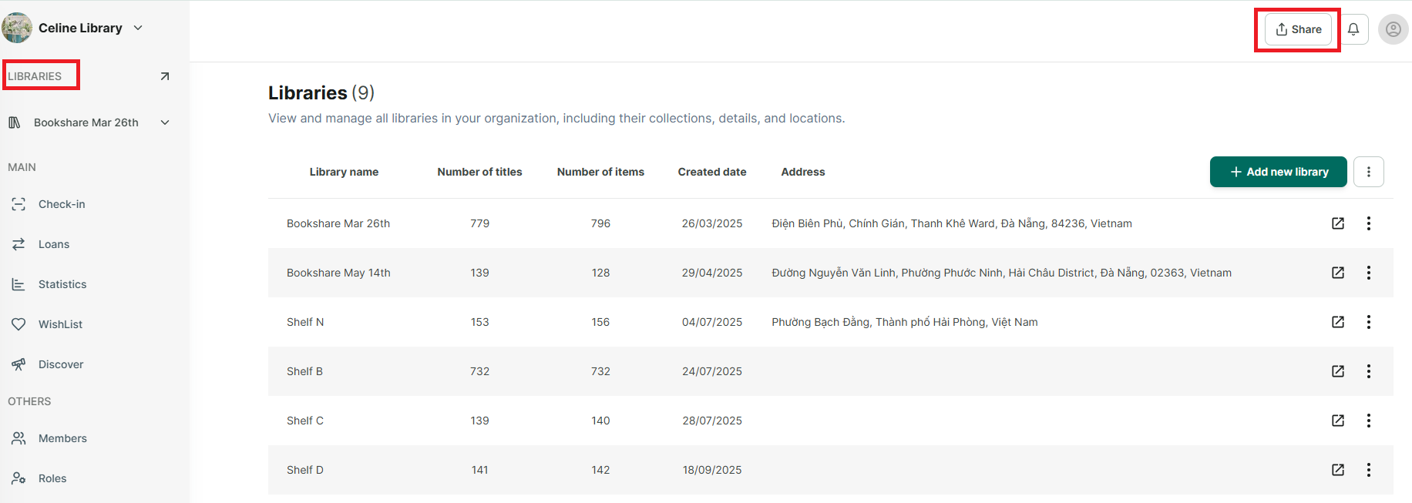Open Shelf N via external-link icon
This screenshot has width=1412, height=503.
tap(1338, 322)
